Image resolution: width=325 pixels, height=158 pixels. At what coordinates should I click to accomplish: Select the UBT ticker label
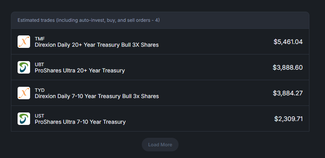tap(39, 65)
